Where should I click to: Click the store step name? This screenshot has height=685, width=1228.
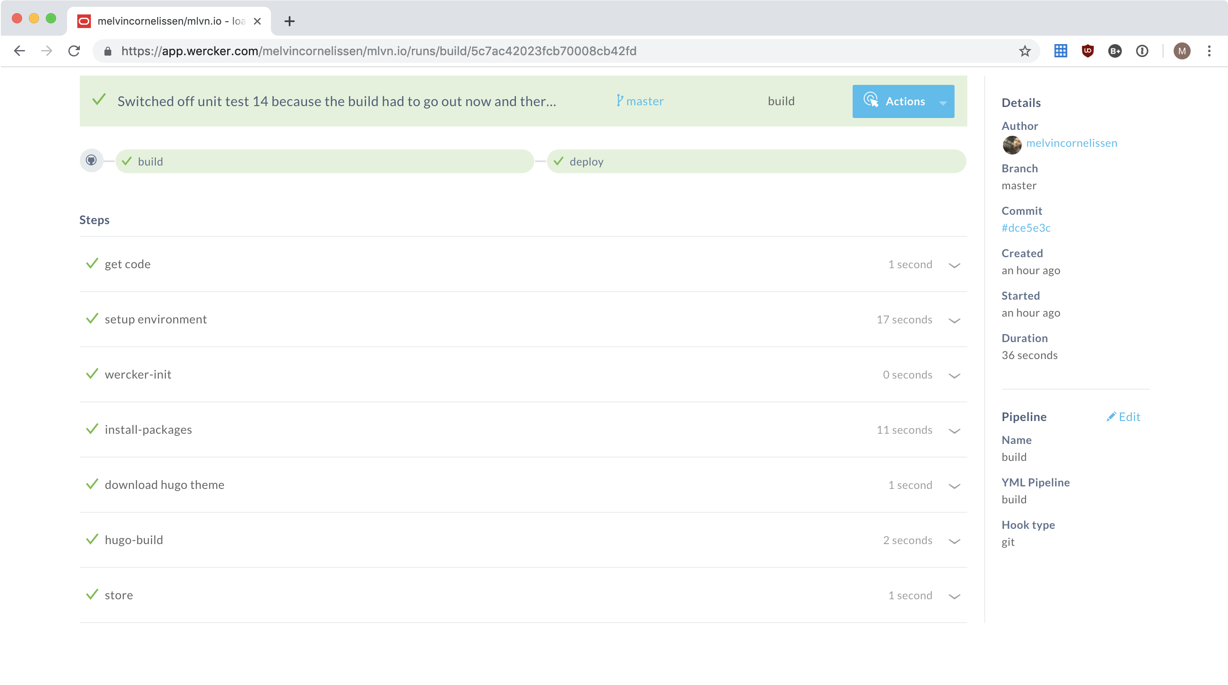tap(119, 595)
